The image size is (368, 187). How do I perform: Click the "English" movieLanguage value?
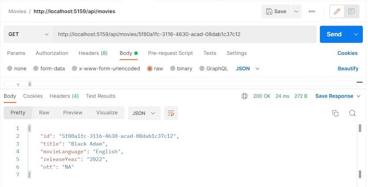(x=107, y=152)
